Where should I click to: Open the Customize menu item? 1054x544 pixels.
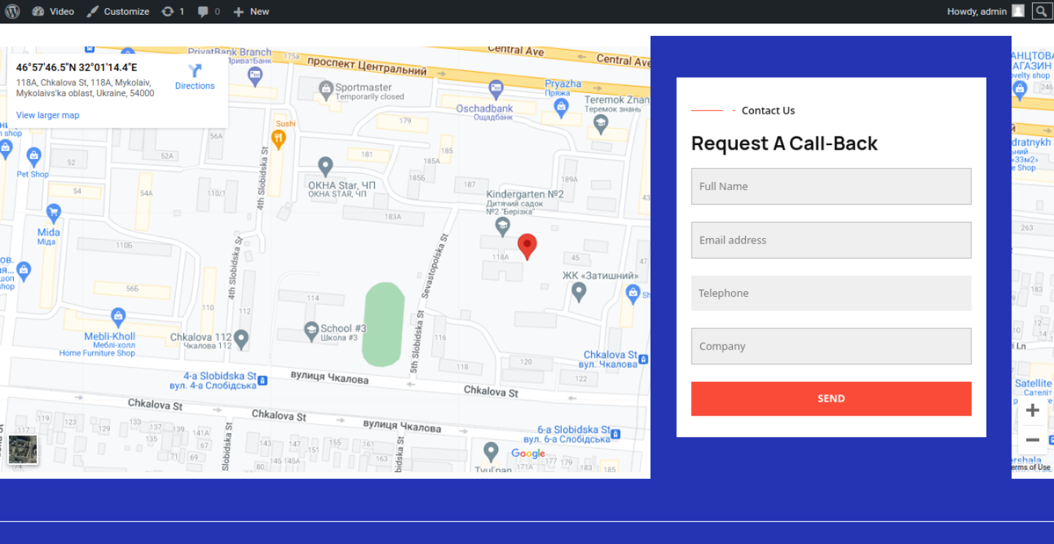pyautogui.click(x=117, y=11)
